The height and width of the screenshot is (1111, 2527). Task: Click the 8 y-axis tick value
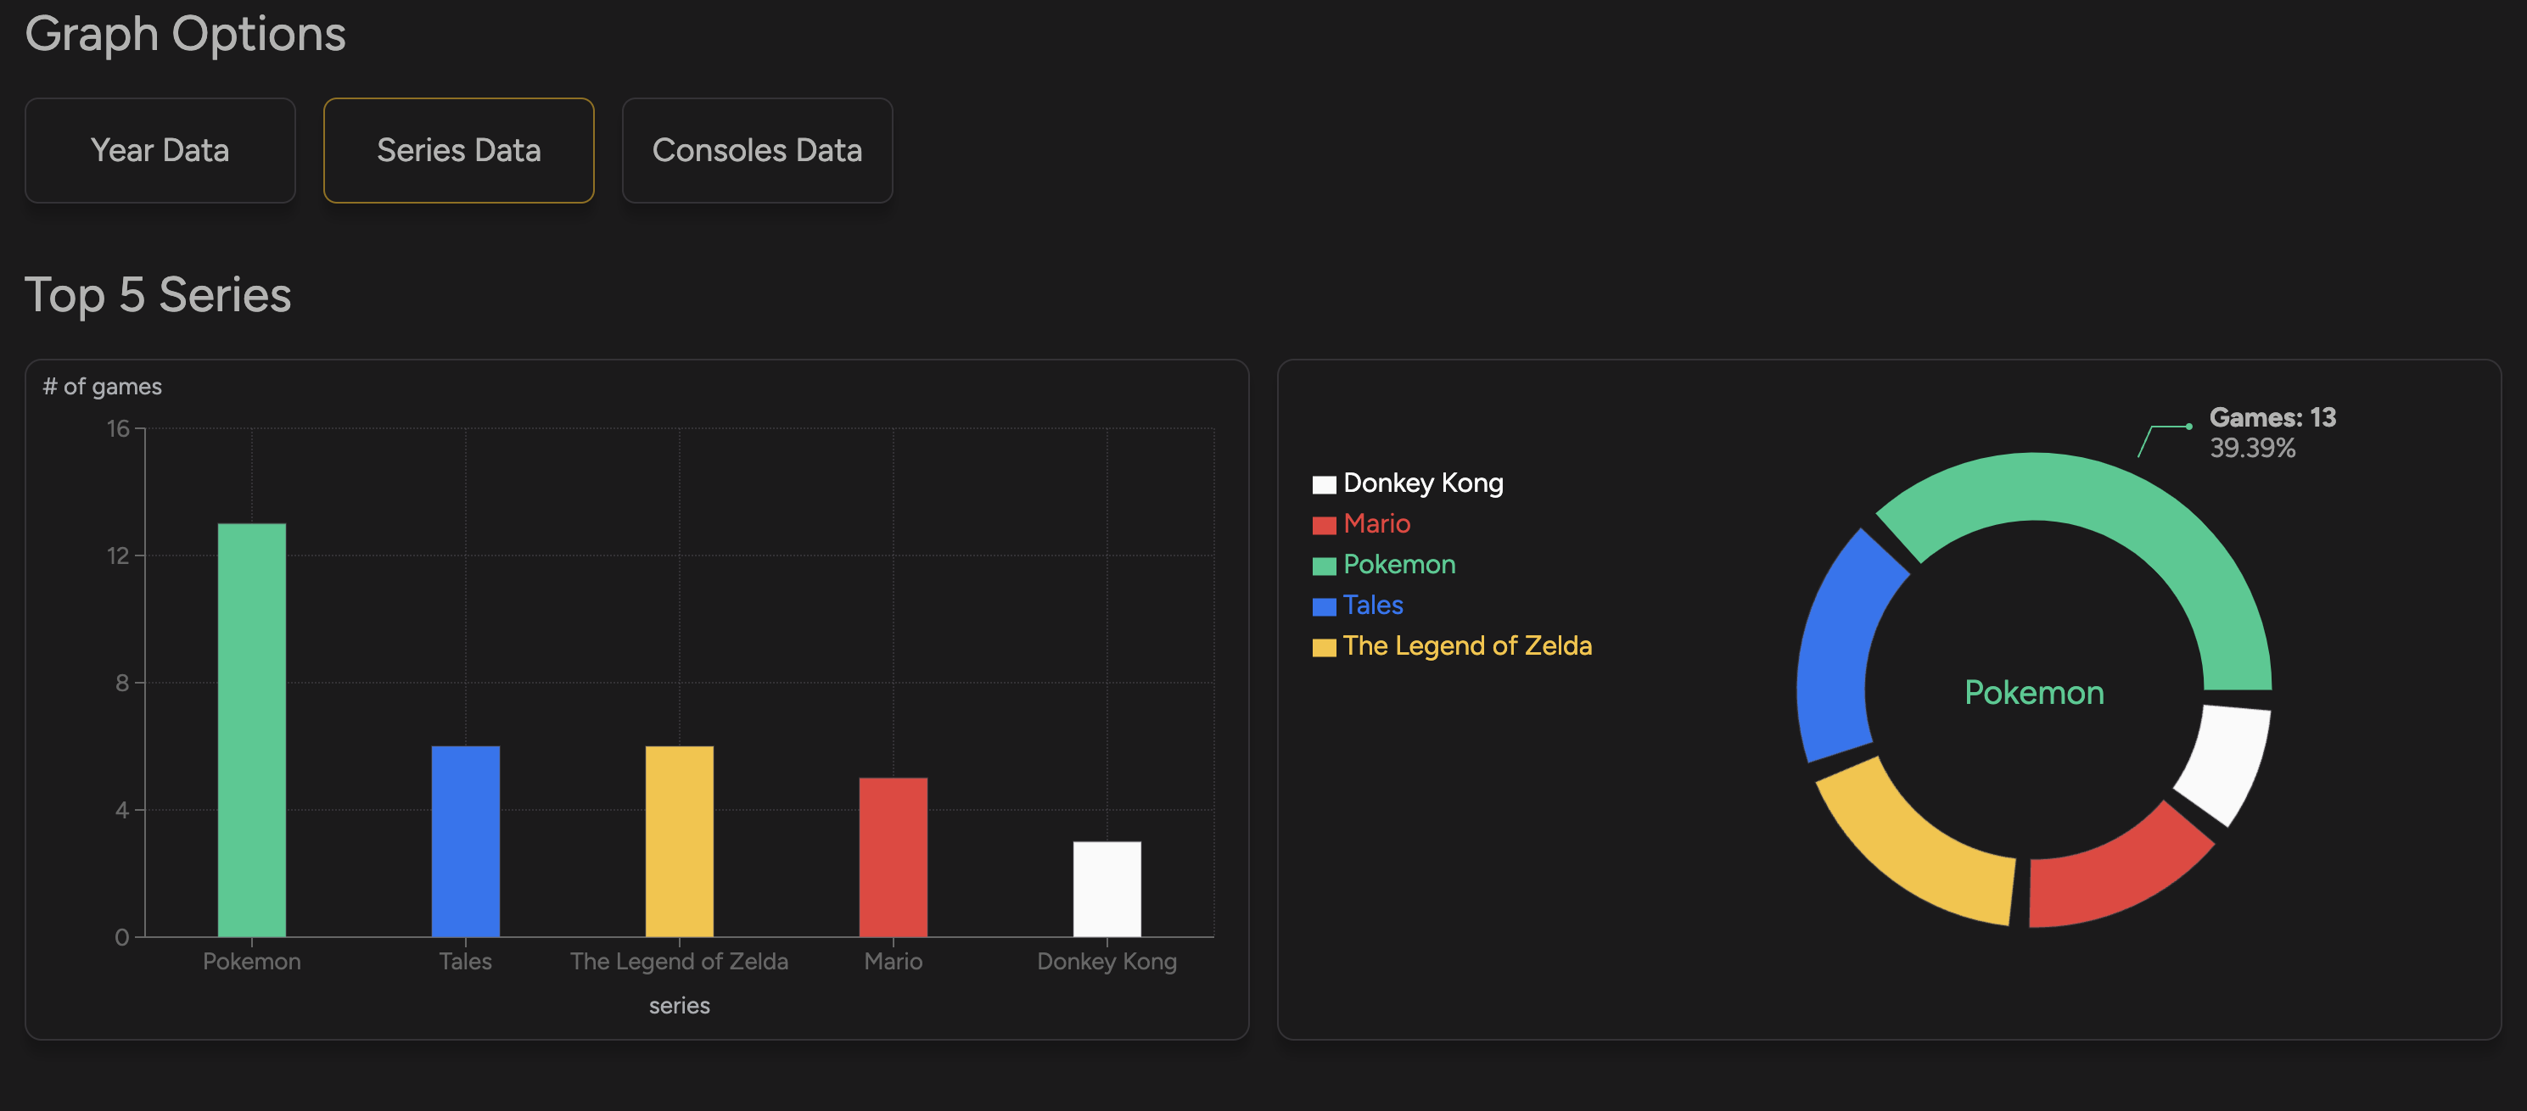point(121,683)
